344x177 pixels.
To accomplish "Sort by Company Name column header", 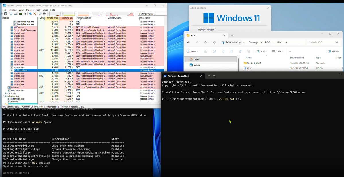I will pyautogui.click(x=123, y=18).
